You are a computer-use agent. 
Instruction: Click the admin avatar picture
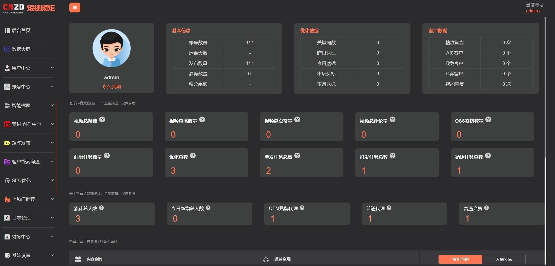[112, 48]
